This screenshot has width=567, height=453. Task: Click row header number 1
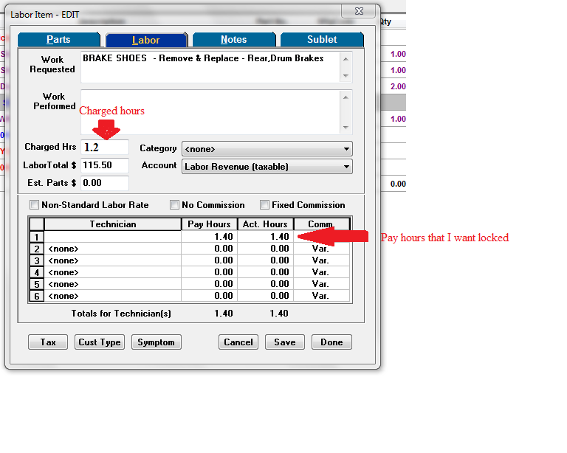(x=36, y=237)
